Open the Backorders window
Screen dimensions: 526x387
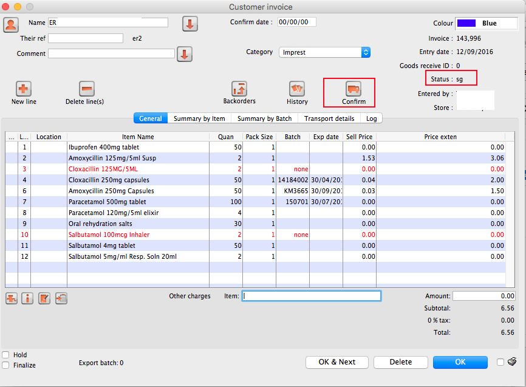(x=239, y=89)
